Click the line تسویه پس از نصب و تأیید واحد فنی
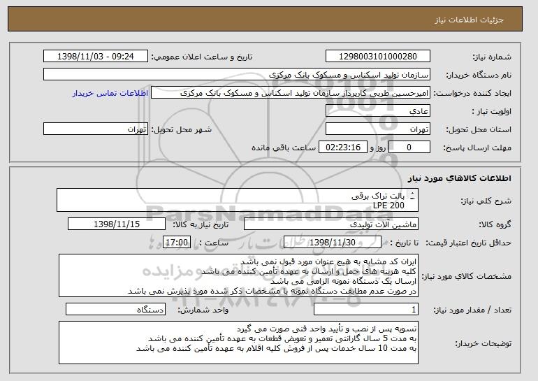538x381 pixels. click(327, 329)
